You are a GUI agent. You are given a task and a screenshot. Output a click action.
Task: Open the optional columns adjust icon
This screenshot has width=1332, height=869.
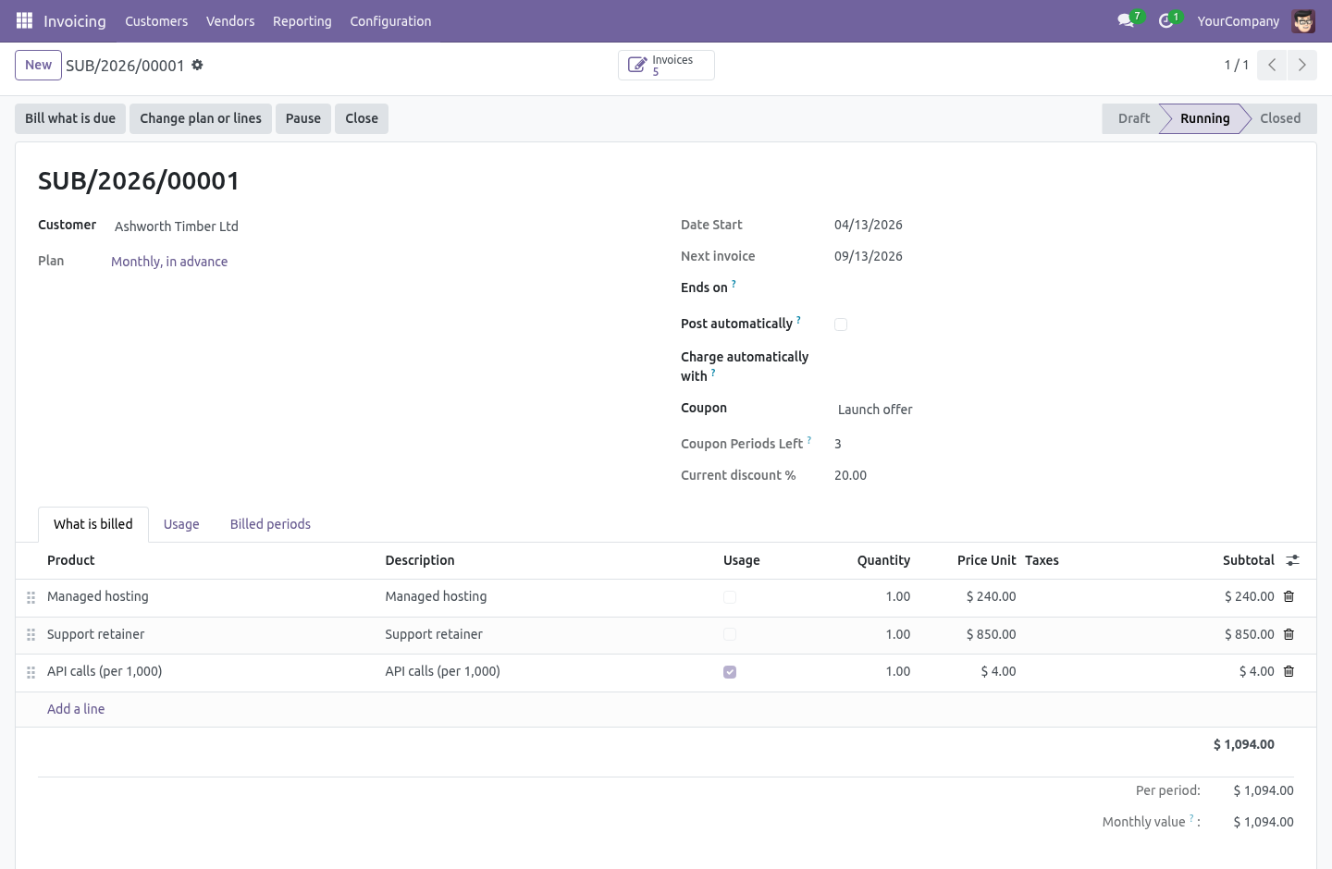(x=1292, y=560)
